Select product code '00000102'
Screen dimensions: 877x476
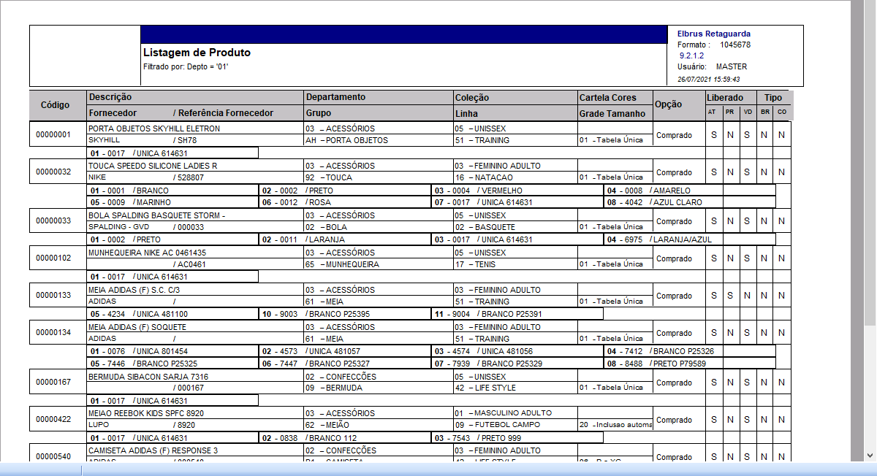pos(53,258)
